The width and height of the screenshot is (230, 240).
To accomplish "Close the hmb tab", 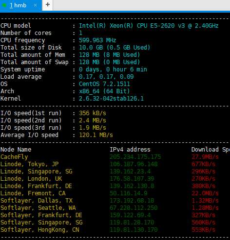I will click(x=35, y=5).
